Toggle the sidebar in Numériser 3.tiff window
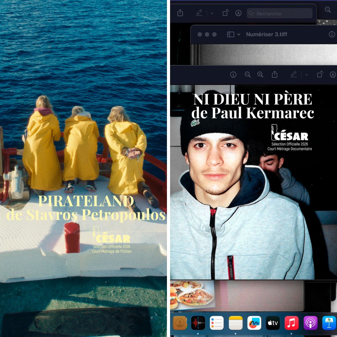 [x=230, y=34]
